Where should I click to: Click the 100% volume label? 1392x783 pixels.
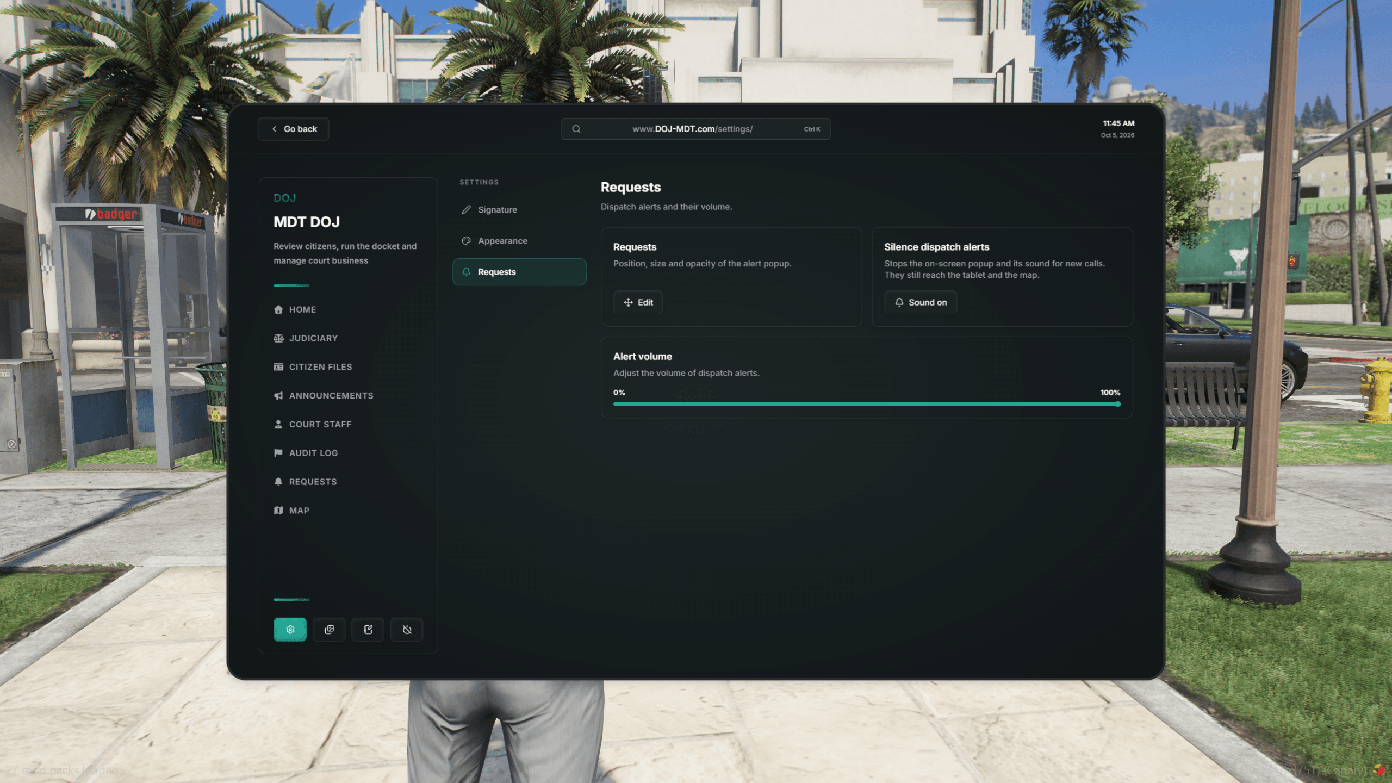click(1110, 393)
